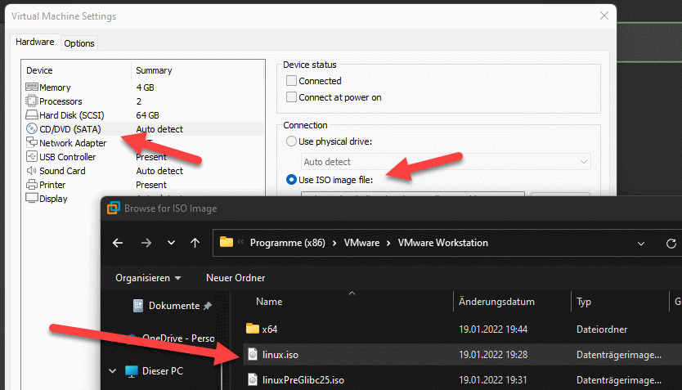Click the 4 GB memory summary
The width and height of the screenshot is (682, 390).
coord(145,87)
